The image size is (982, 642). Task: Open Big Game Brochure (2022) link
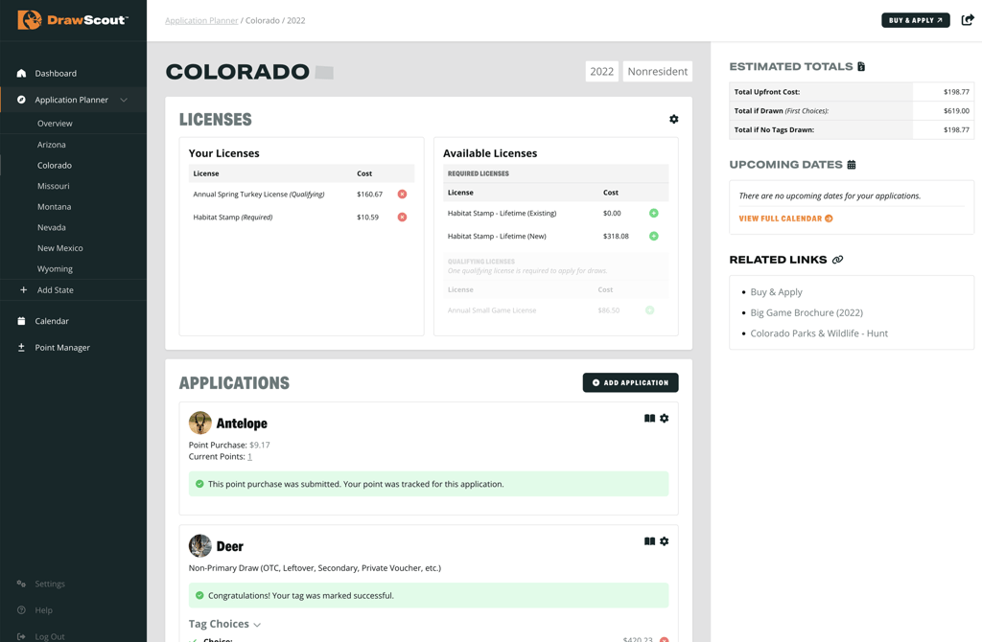(x=807, y=313)
